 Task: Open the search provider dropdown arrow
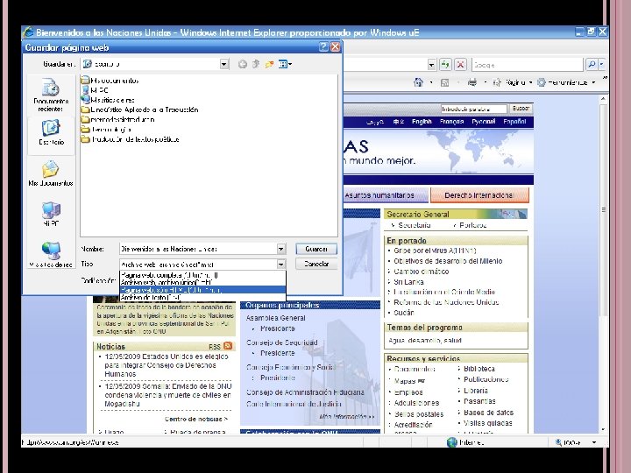pyautogui.click(x=601, y=64)
